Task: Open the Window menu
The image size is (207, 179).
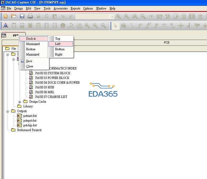Action: pyautogui.click(x=101, y=8)
